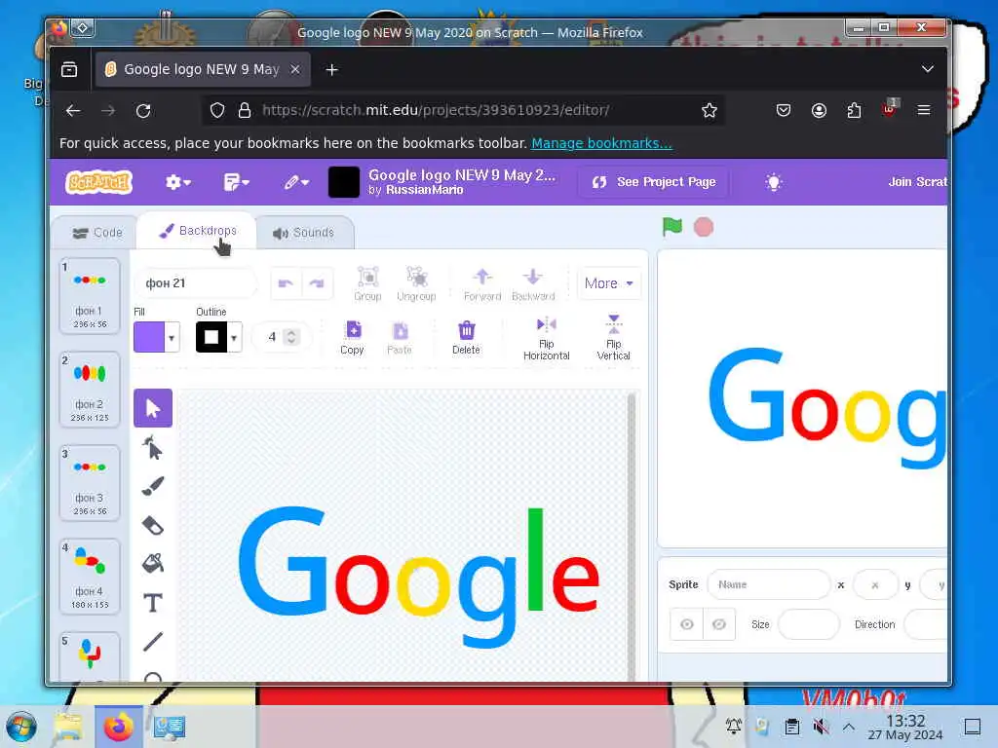Group the selected shapes
The height and width of the screenshot is (748, 998).
[x=367, y=283]
